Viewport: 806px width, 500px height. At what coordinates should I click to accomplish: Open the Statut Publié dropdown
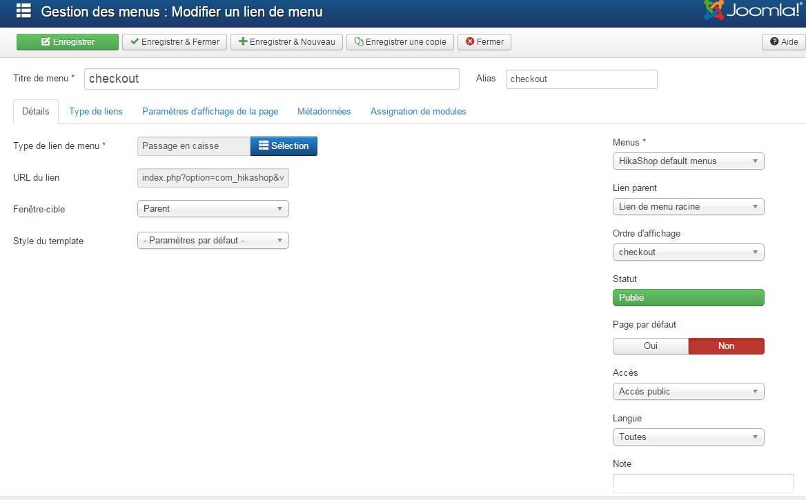688,297
